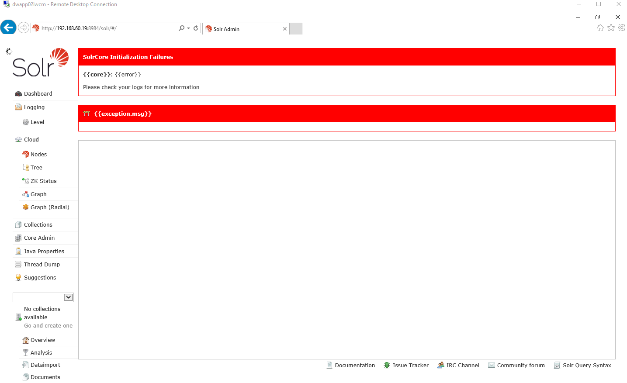Click the Core Admin server icon

point(18,238)
